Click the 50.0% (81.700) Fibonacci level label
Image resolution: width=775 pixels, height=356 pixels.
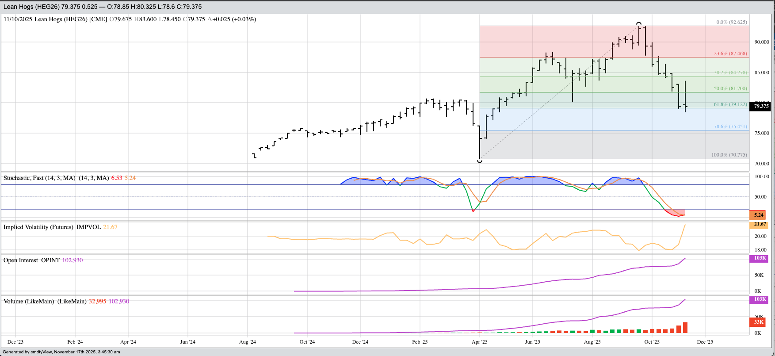tap(730, 88)
